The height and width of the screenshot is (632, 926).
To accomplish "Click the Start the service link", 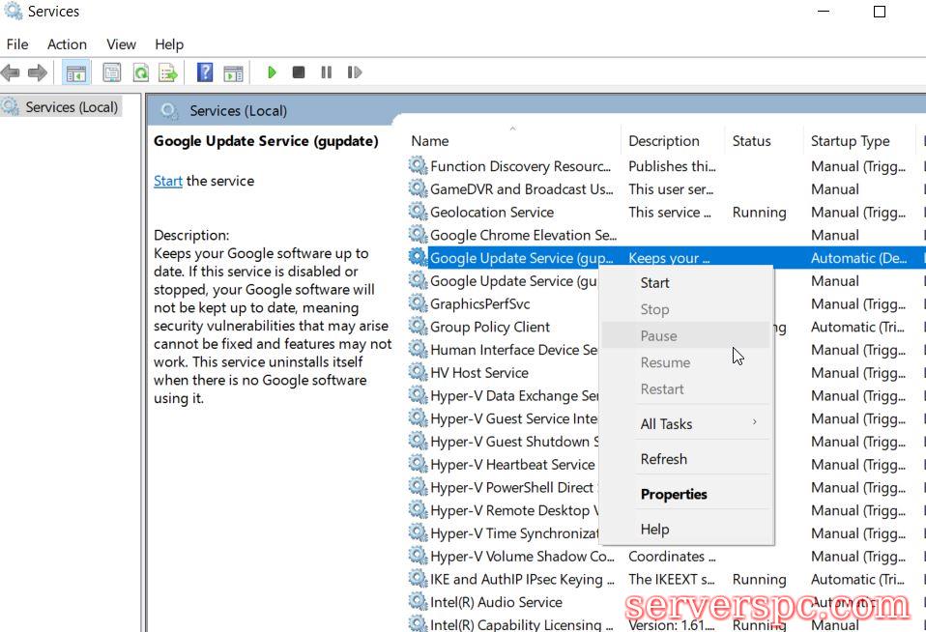I will (x=167, y=181).
